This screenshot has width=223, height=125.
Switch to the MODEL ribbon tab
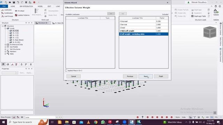pyautogui.click(x=40, y=6)
